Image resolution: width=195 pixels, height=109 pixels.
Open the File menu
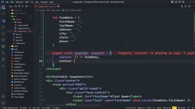[7, 2]
